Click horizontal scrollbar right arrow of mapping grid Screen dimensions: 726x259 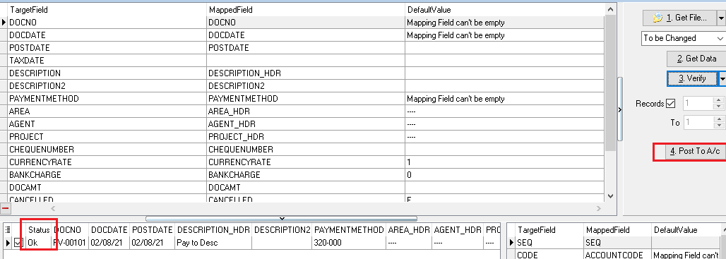point(599,209)
